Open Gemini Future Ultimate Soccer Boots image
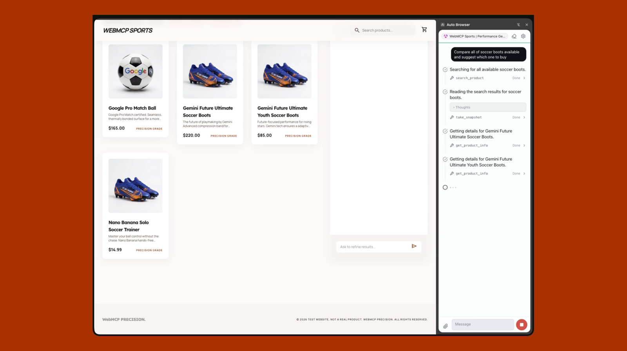This screenshot has width=627, height=351. (x=210, y=71)
